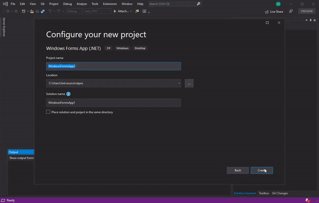319x203 pixels.
Task: Click the browse (...) location button
Action: (x=189, y=83)
